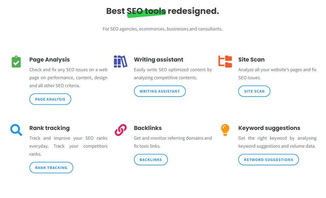The height and width of the screenshot is (198, 326).
Task: Click the orange lightbulb icon
Action: pos(225,130)
